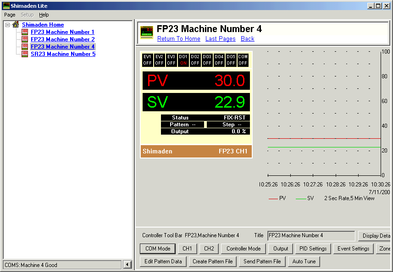Click Send Pattern File button
The height and width of the screenshot is (272, 393).
[262, 261]
